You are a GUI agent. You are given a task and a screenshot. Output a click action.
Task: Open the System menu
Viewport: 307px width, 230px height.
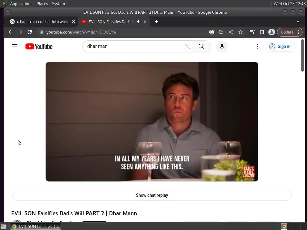(x=58, y=4)
